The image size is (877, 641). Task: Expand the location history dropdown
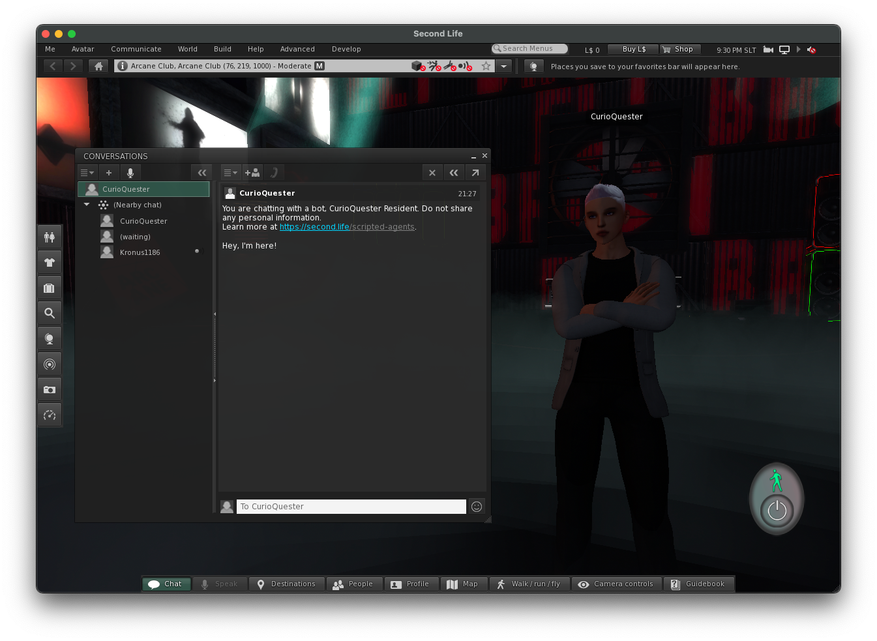[x=503, y=66]
